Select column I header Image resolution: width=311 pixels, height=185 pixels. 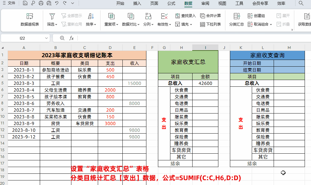205,48
